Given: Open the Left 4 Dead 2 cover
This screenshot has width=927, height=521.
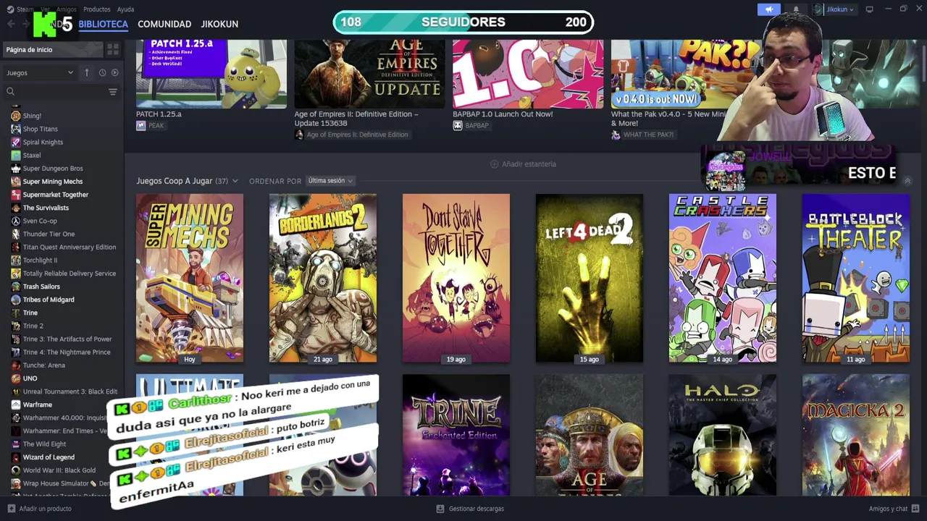Looking at the screenshot, I should [x=590, y=278].
